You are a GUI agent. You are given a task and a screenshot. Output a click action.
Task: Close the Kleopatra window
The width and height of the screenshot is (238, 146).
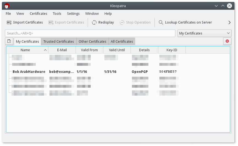(x=229, y=6)
